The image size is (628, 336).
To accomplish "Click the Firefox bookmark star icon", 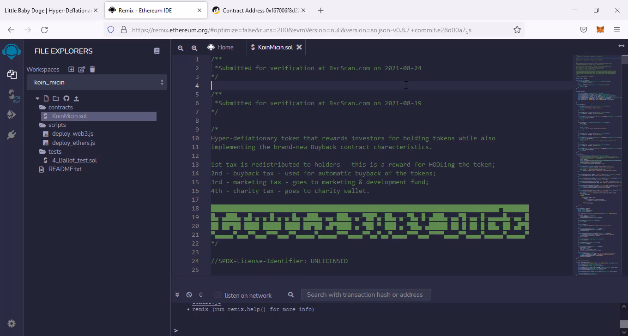I will [x=517, y=30].
